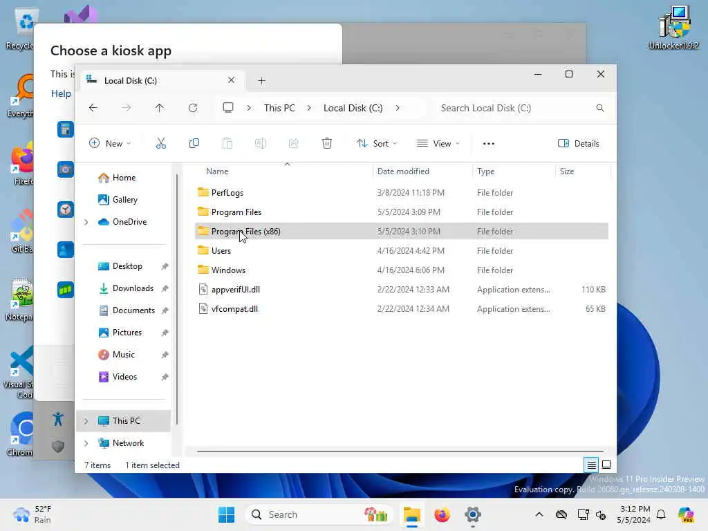
Task: Open the Sort dropdown menu
Action: pos(377,144)
